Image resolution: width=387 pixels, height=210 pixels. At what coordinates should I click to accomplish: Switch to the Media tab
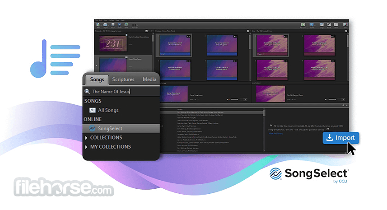tap(149, 79)
